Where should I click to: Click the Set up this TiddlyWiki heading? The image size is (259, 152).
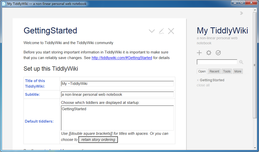pyautogui.click(x=51, y=69)
